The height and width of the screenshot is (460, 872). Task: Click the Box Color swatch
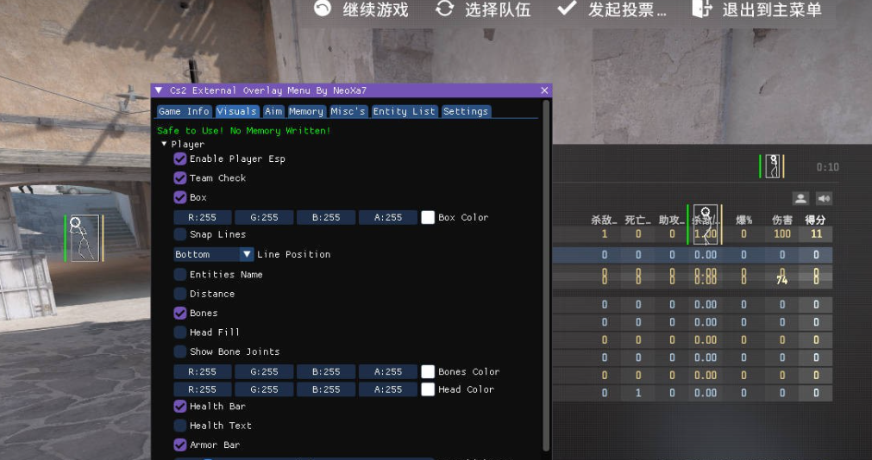point(428,217)
